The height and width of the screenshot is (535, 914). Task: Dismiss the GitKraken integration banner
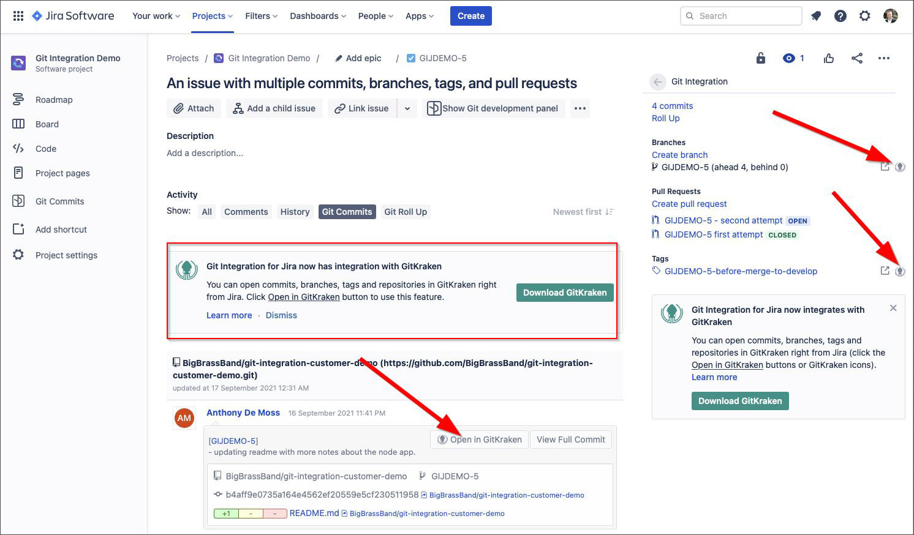[281, 315]
